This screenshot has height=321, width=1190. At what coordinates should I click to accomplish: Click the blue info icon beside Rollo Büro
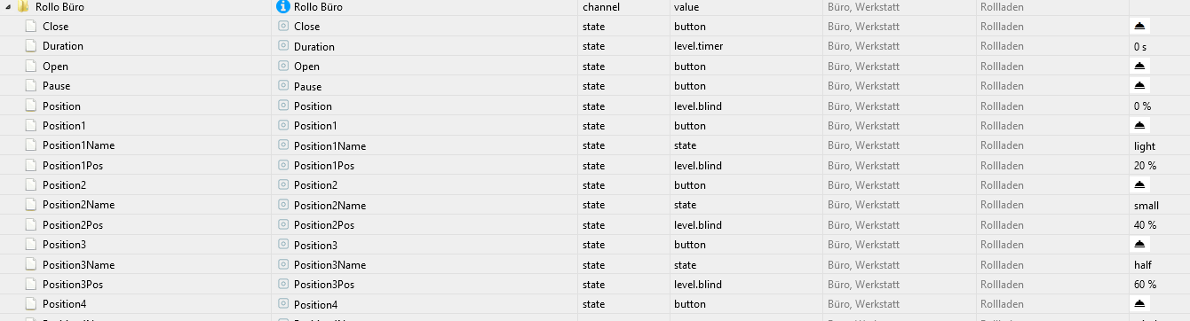tap(284, 6)
